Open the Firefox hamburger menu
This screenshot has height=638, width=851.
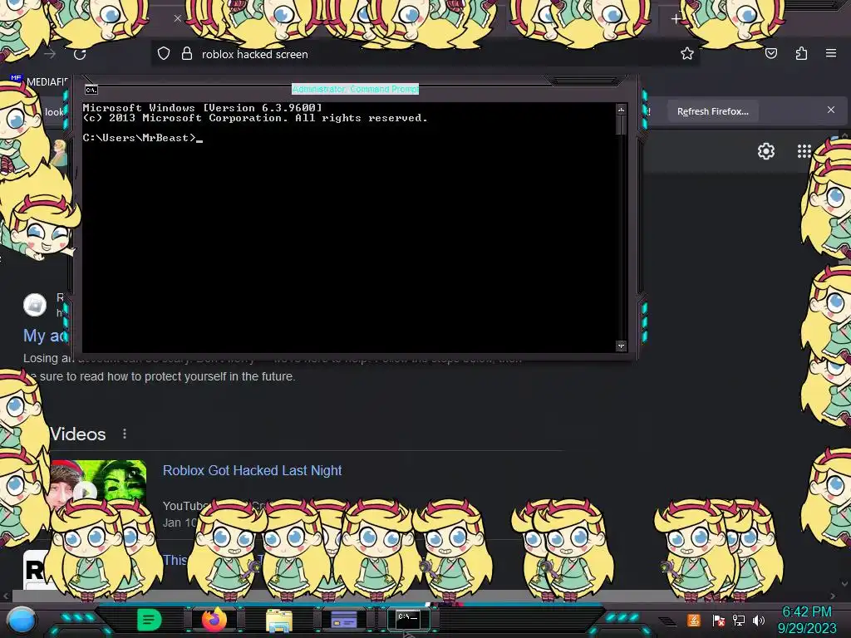831,53
